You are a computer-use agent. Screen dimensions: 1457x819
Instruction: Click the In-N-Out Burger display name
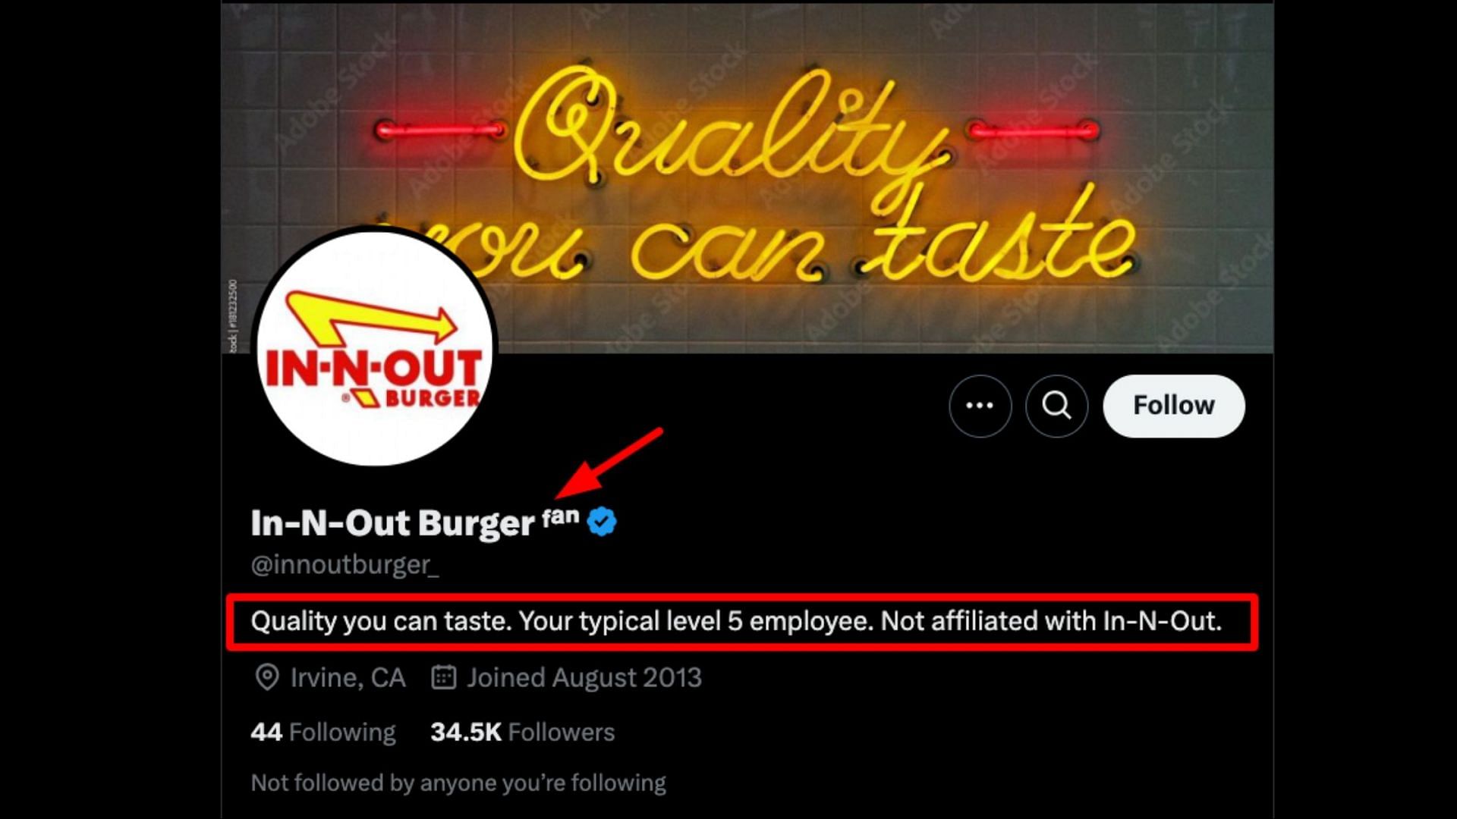pos(392,523)
